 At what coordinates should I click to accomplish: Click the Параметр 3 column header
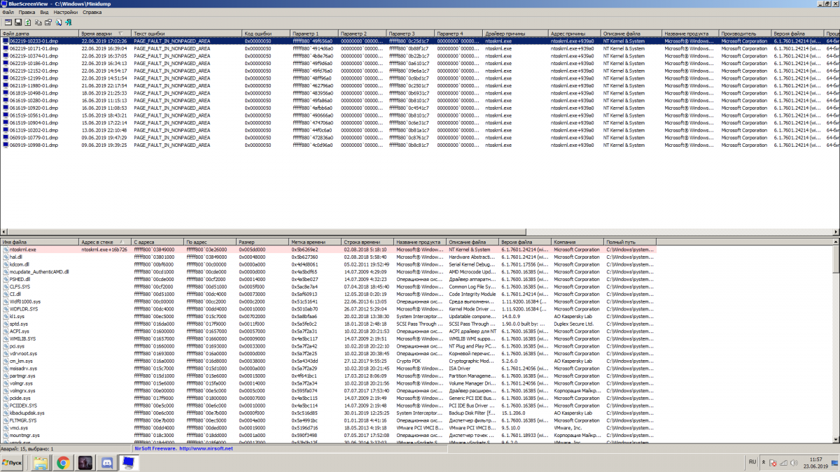[411, 34]
